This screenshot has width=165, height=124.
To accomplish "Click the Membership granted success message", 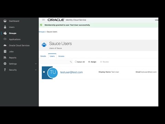I will coord(67,25).
